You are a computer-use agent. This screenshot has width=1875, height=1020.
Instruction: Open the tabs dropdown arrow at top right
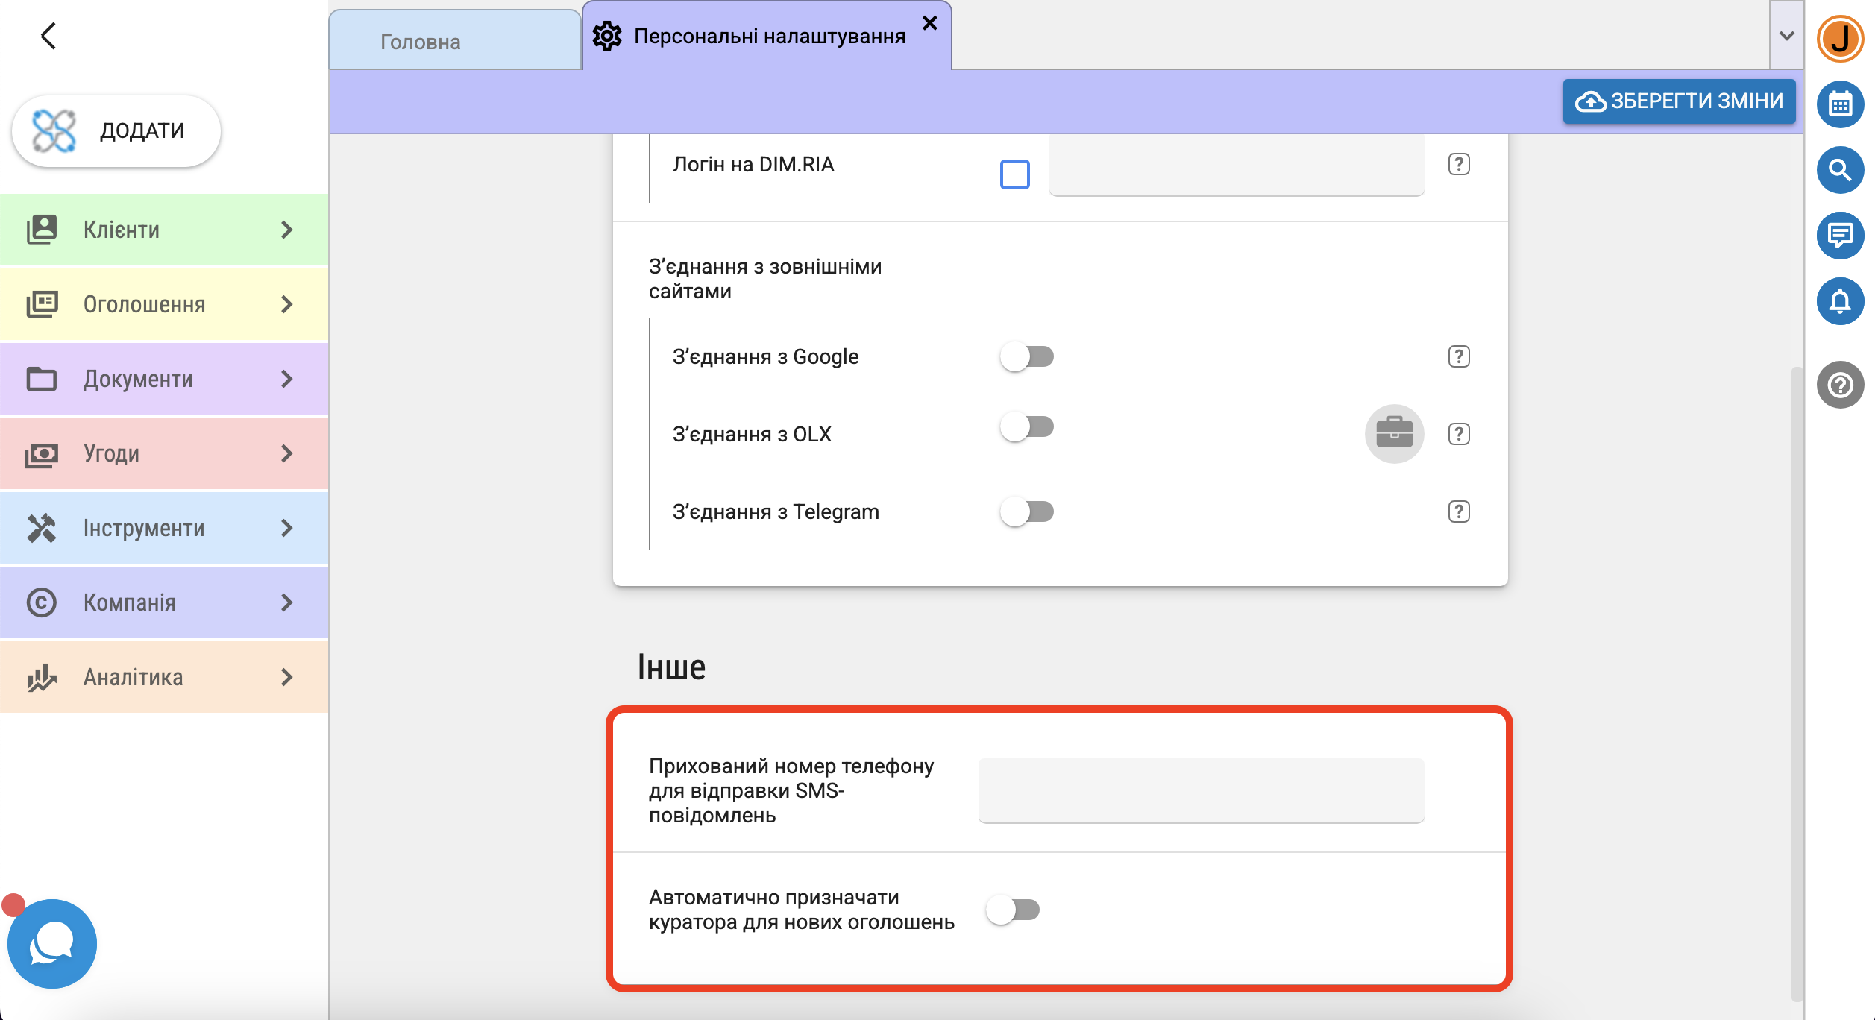1786,36
